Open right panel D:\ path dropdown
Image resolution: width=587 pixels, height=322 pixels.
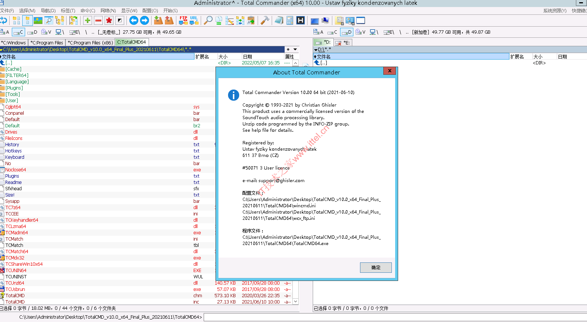tap(316, 50)
